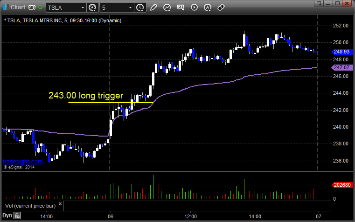
Task: Click the 250.00 price axis label
Action: click(x=341, y=42)
